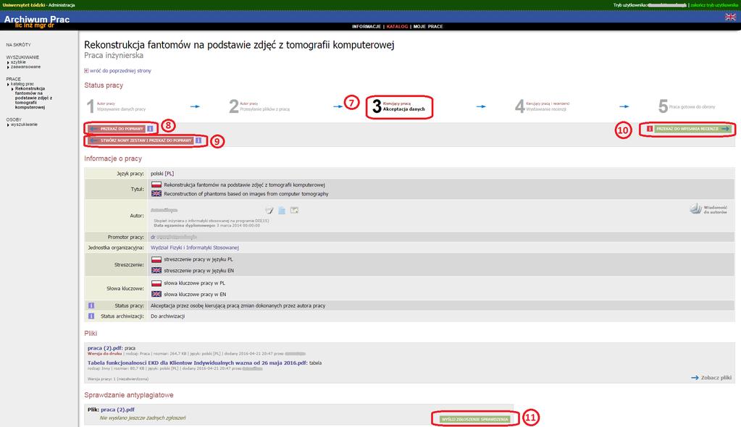
Task: Click zakończ tryb użytkownika link
Action: click(x=713, y=5)
